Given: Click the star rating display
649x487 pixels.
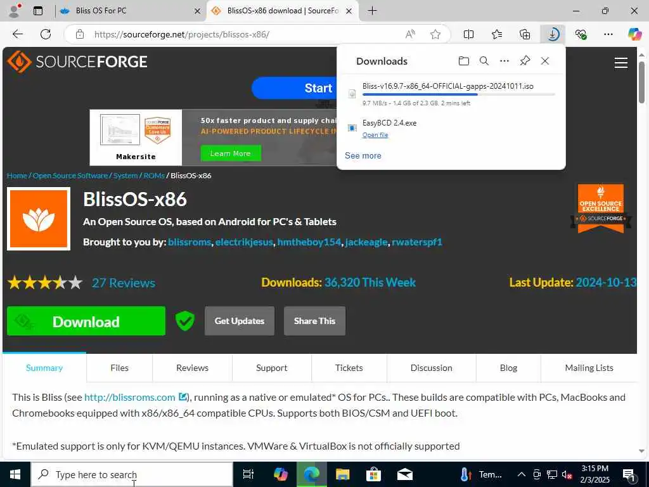Looking at the screenshot, I should [x=45, y=283].
